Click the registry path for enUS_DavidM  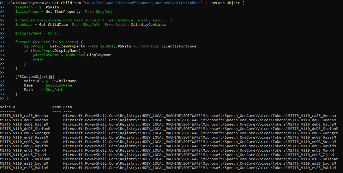(x=200, y=146)
